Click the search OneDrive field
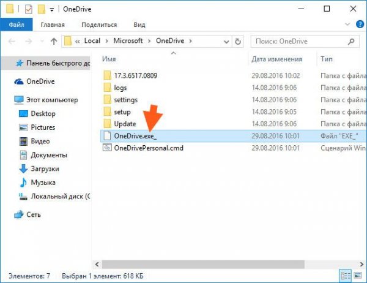367x283 pixels. pyautogui.click(x=305, y=42)
